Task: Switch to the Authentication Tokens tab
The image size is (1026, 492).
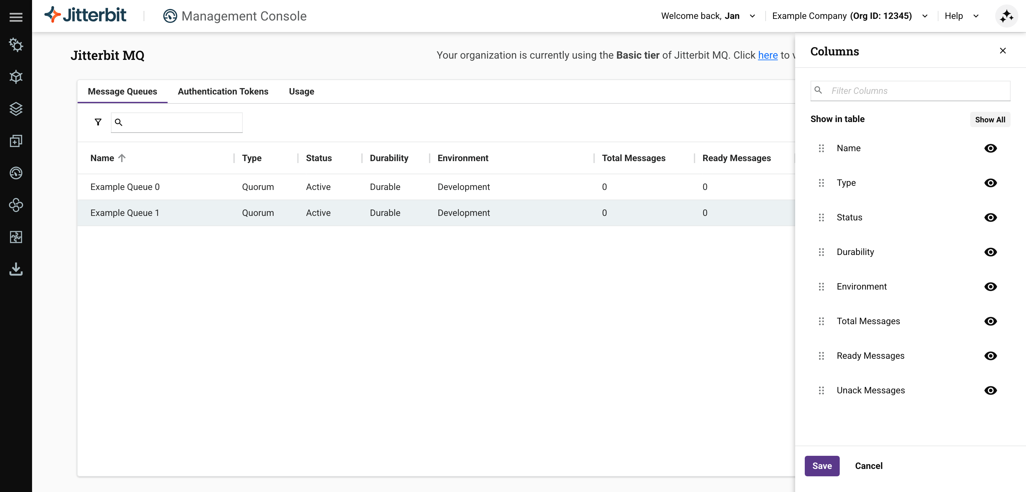Action: coord(223,91)
